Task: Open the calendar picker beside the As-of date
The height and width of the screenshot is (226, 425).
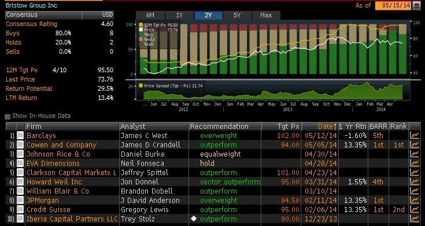Action: (x=416, y=6)
